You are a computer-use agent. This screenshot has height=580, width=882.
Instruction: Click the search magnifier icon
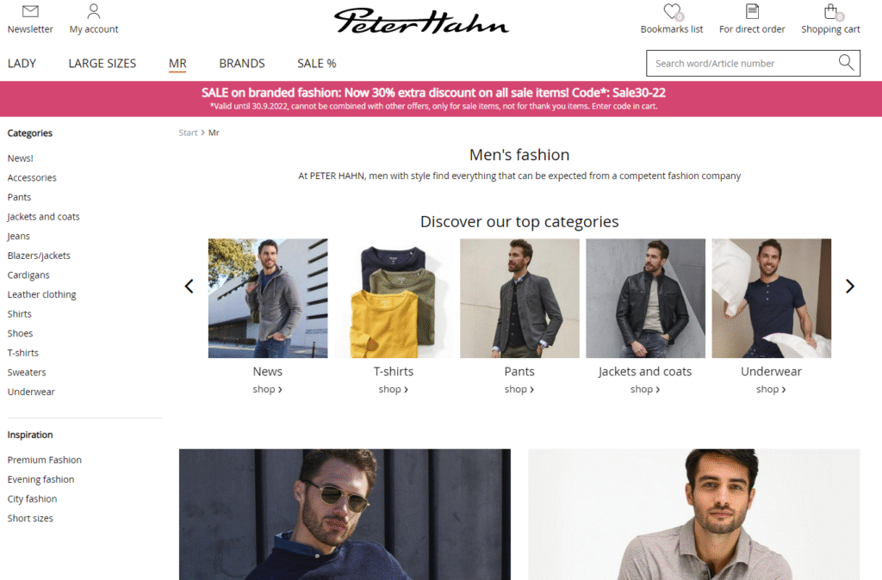(846, 62)
